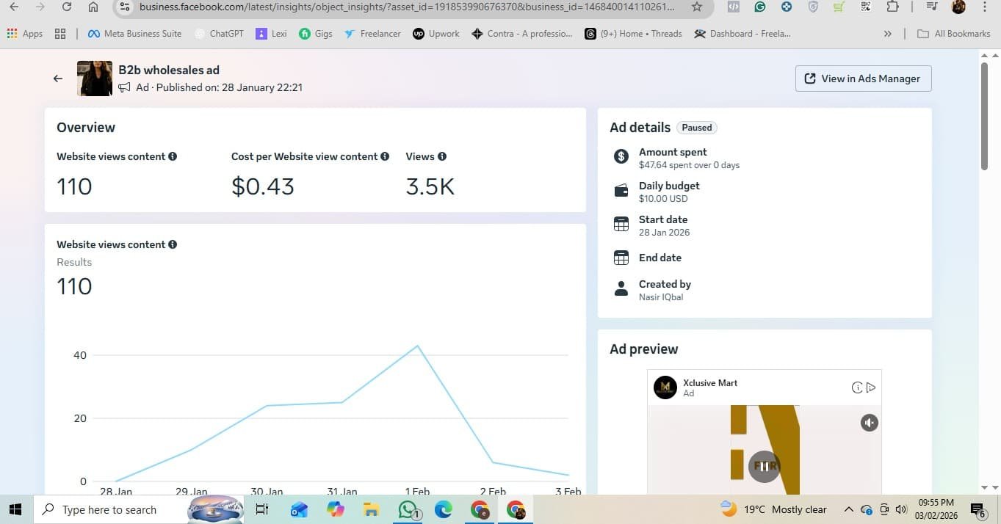Open the browser extensions puzzle icon
Viewport: 1001px width, 524px height.
[x=892, y=7]
